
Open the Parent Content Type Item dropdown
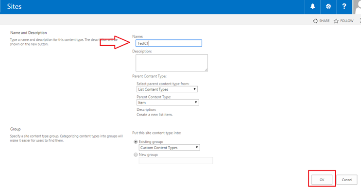[x=168, y=103]
